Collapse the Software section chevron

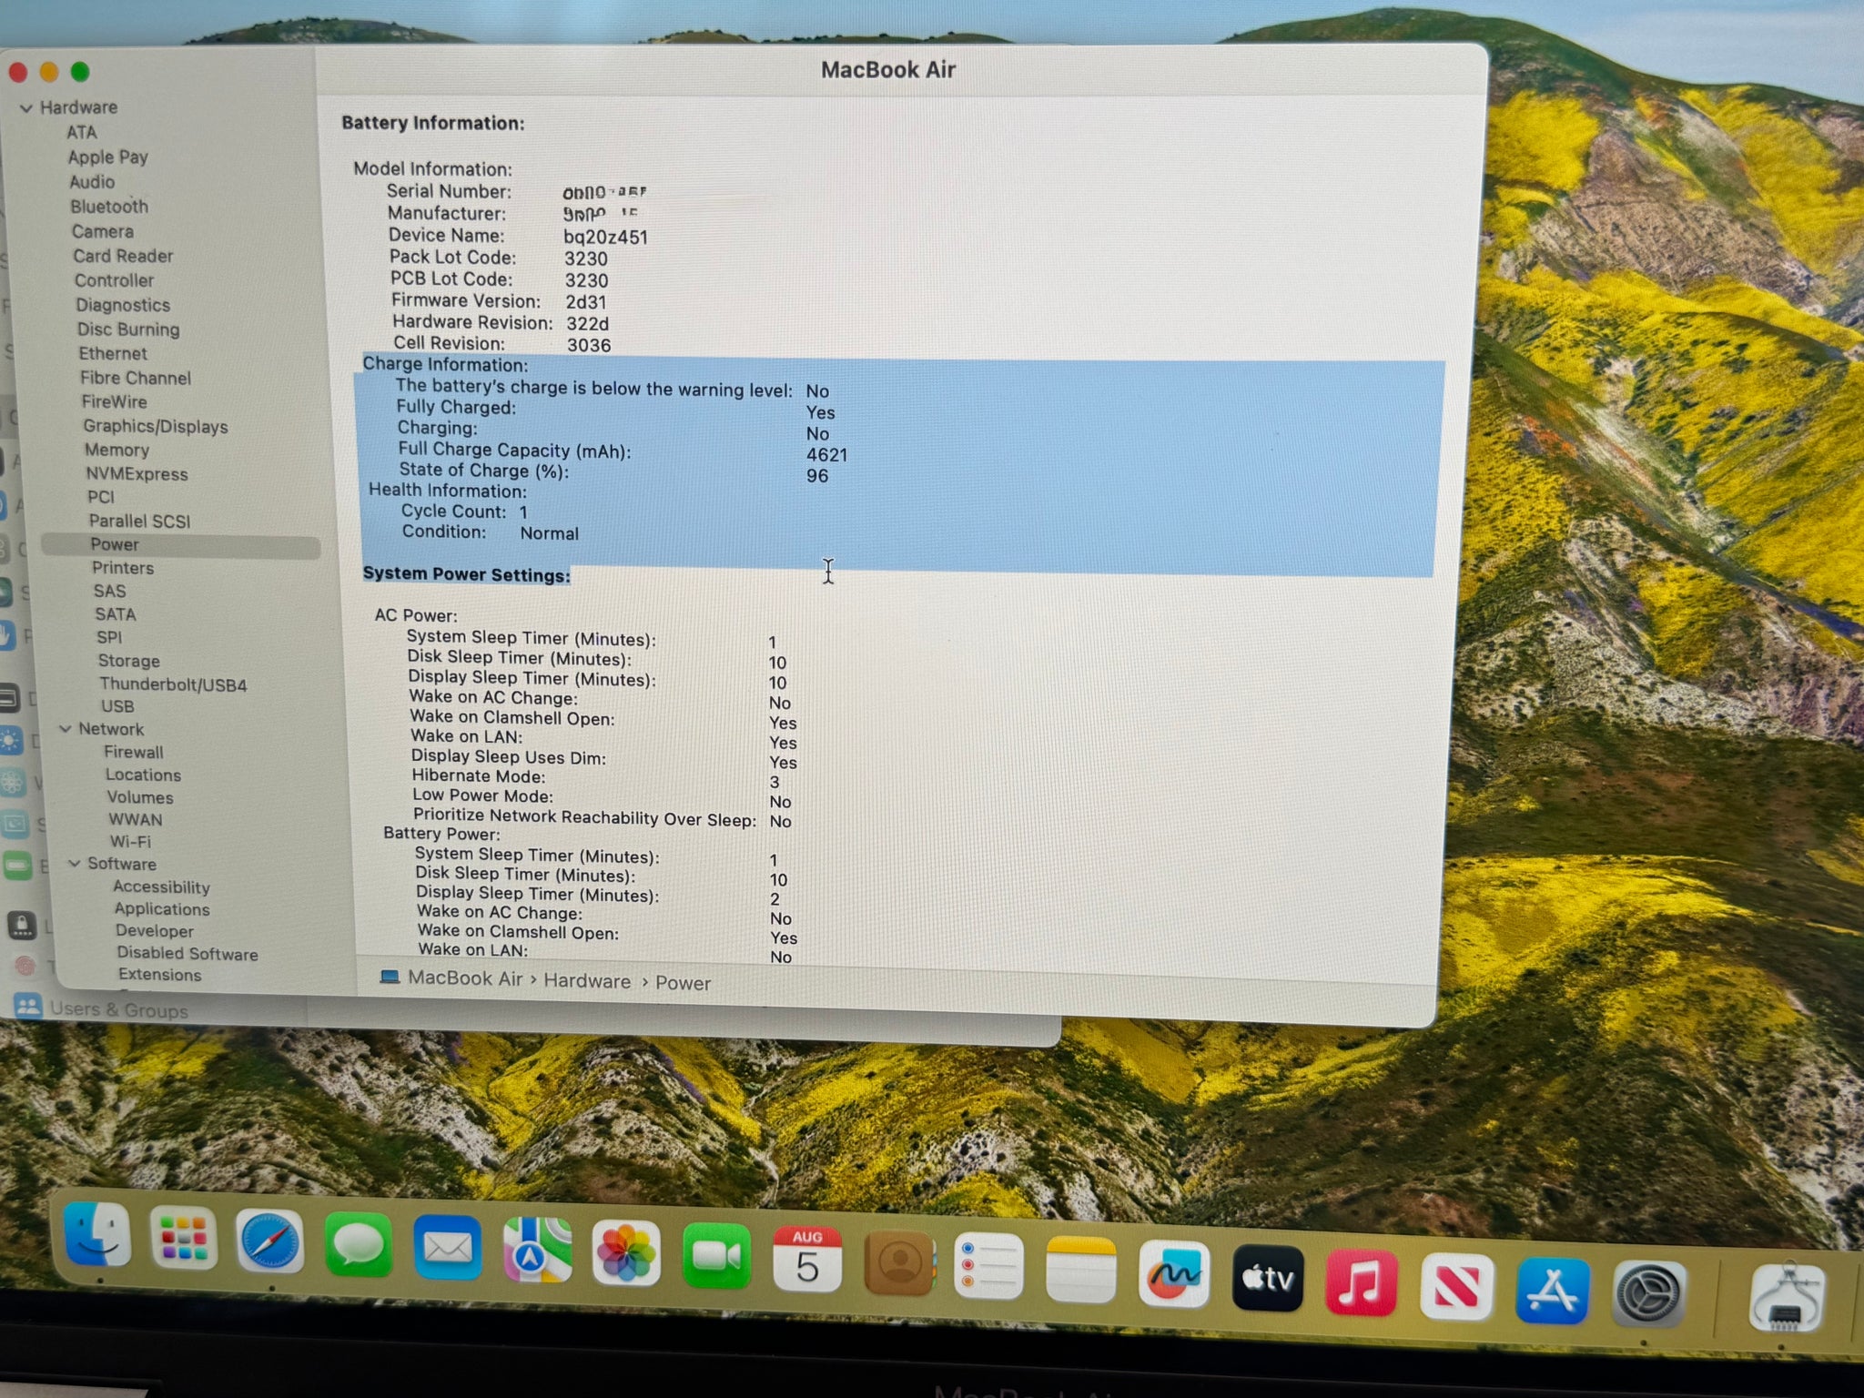(x=75, y=864)
